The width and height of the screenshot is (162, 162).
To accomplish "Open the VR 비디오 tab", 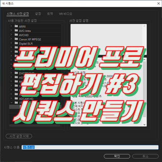I will coord(66,14).
